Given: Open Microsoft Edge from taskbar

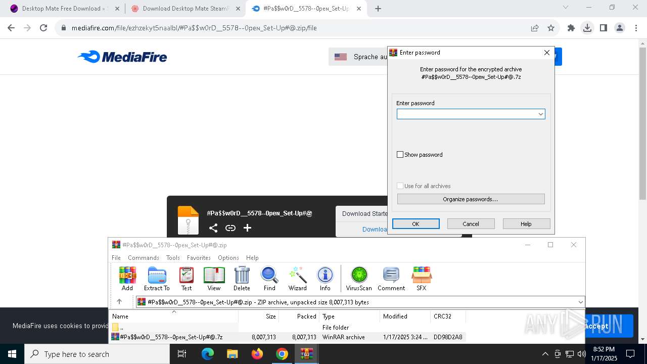Looking at the screenshot, I should pos(208,354).
